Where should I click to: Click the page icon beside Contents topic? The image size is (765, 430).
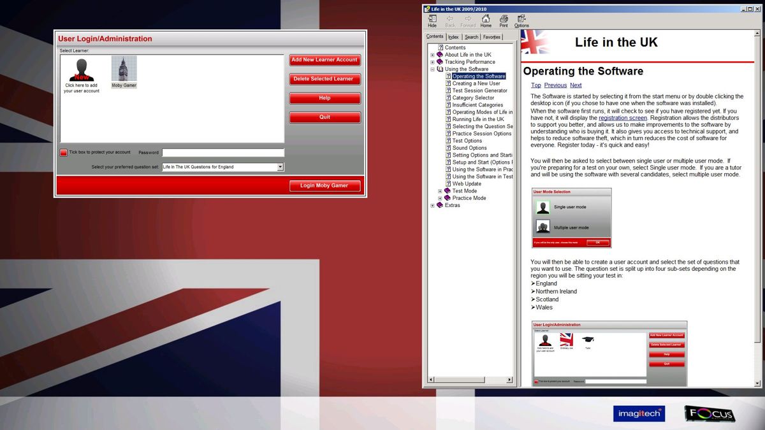click(441, 47)
